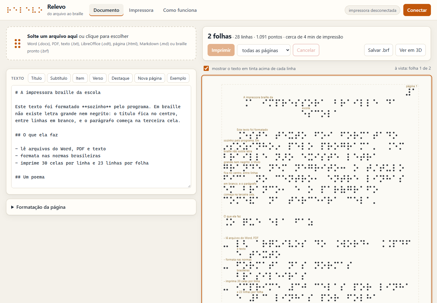Apply Destaque emphasis to text
This screenshot has width=437, height=303.
[120, 78]
